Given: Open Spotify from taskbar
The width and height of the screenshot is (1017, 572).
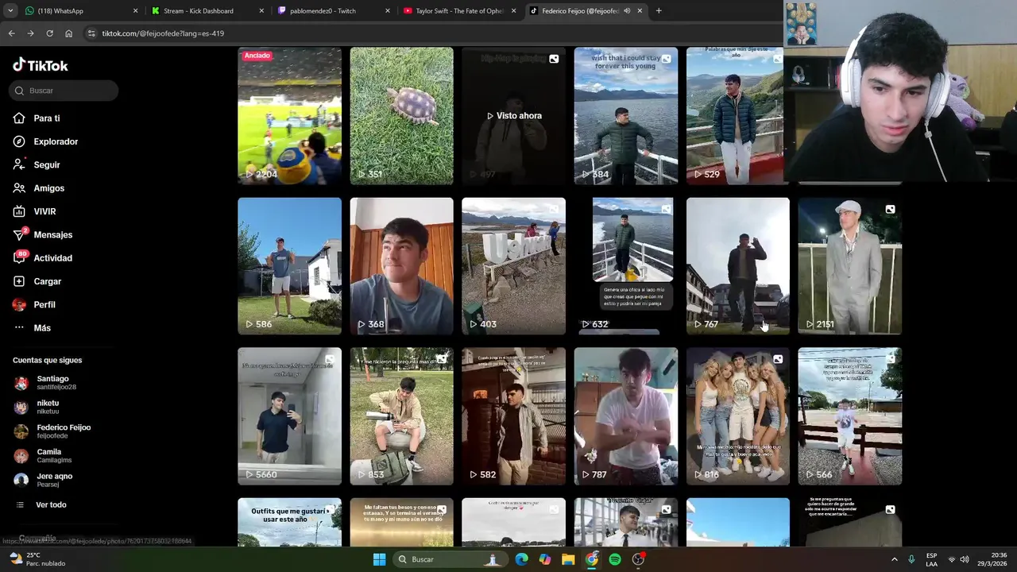Looking at the screenshot, I should point(615,559).
